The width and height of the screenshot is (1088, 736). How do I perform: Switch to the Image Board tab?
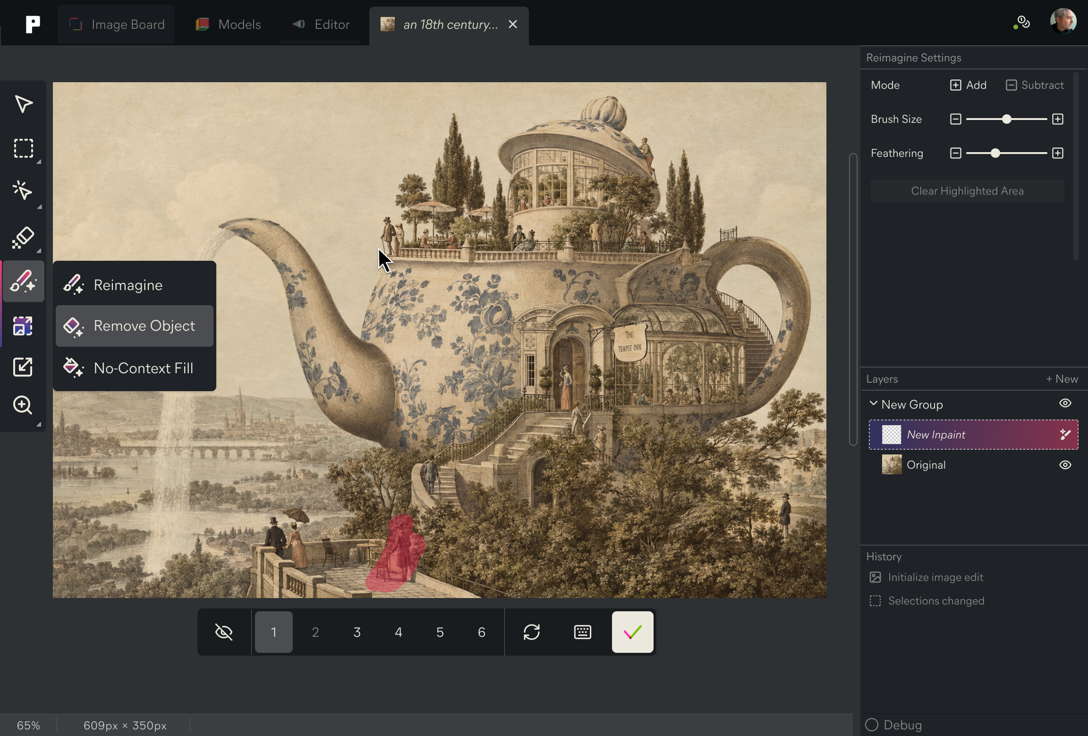[x=117, y=25]
